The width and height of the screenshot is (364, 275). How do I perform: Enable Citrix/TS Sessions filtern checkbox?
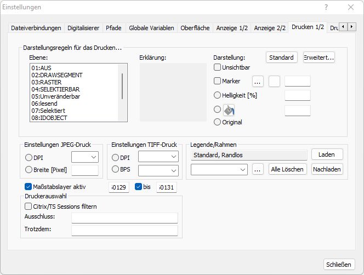point(28,207)
